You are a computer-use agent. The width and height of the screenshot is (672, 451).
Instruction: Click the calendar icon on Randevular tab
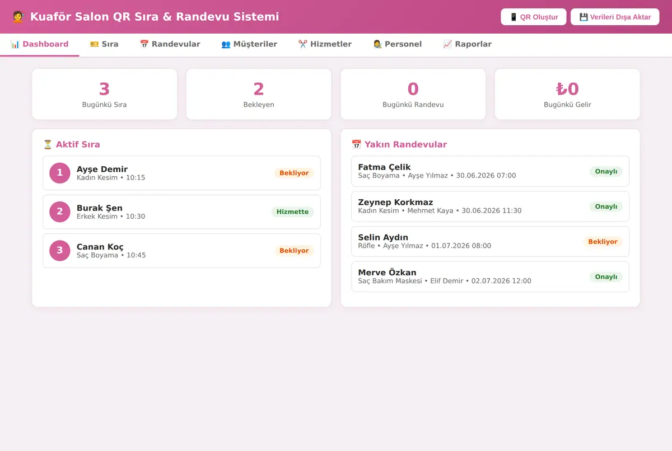click(144, 44)
